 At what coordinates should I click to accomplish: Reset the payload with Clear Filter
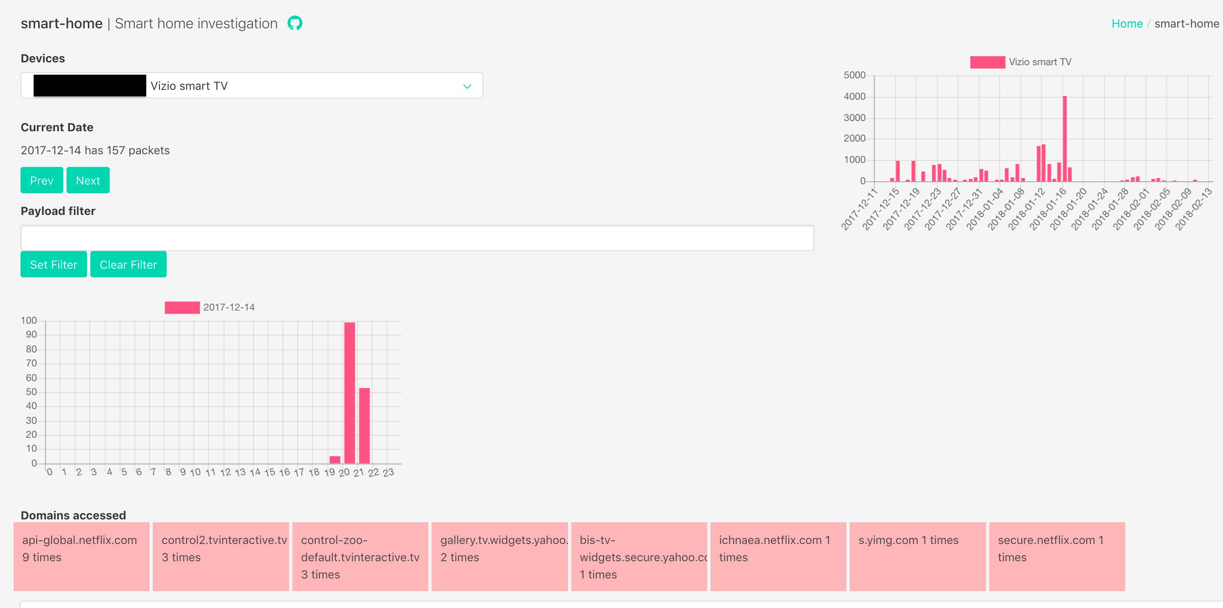pos(128,264)
